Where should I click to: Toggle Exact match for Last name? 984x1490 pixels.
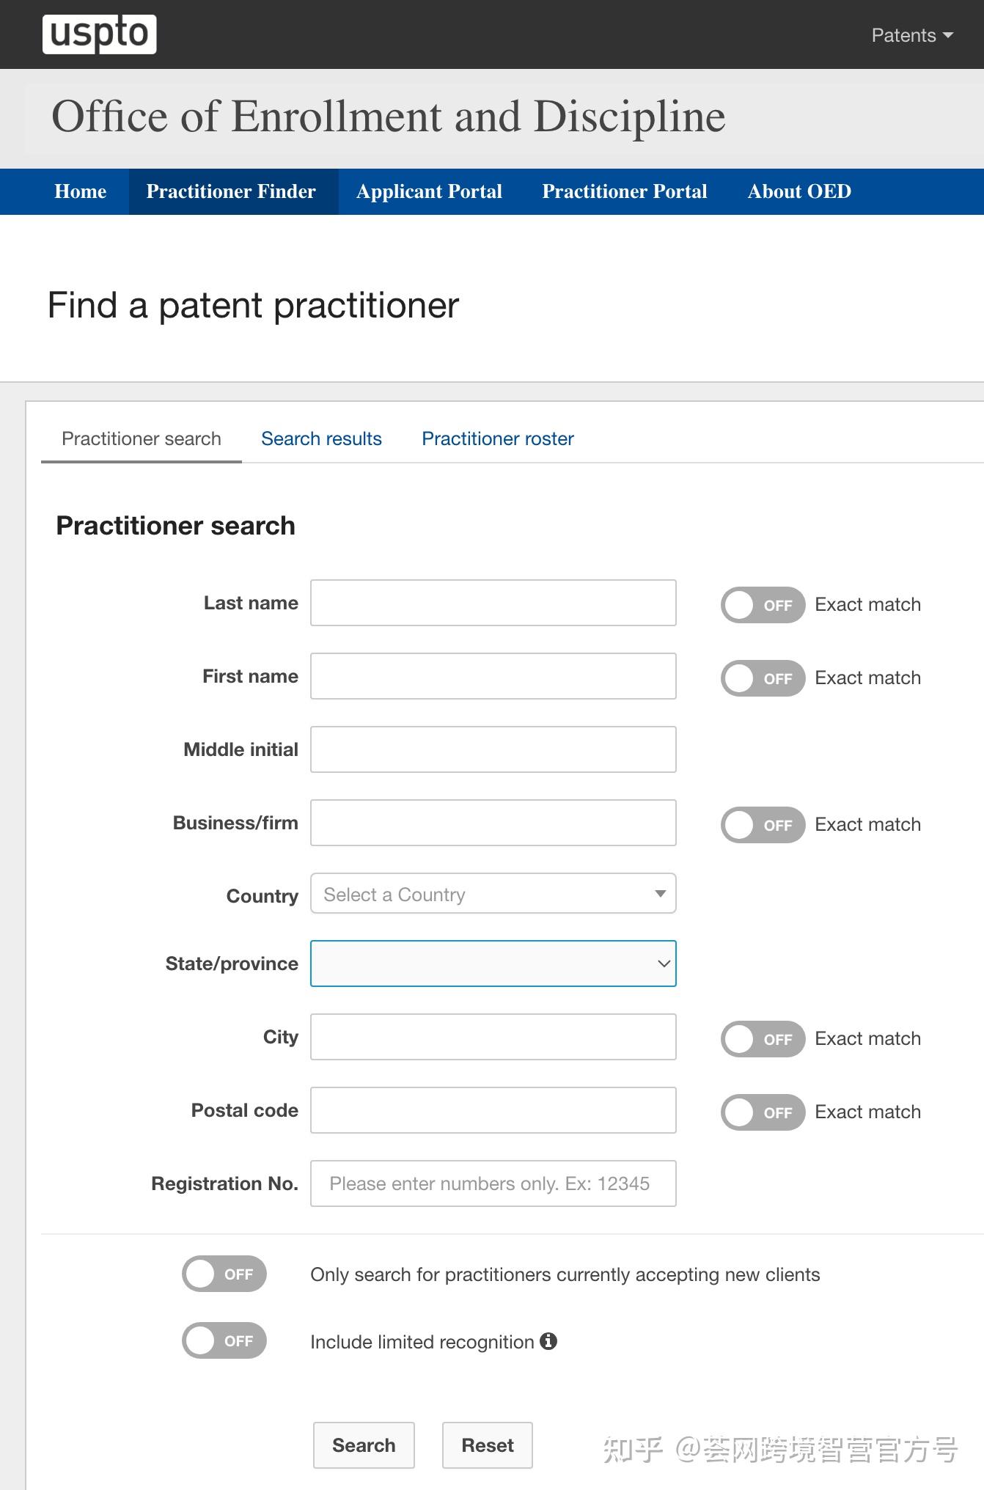click(x=763, y=605)
